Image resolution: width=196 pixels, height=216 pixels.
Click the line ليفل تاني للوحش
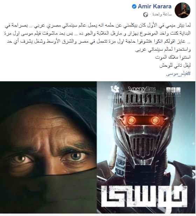[x=175, y=66]
